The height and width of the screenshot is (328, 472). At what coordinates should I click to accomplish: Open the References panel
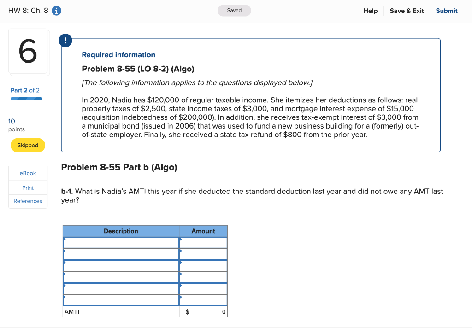28,201
